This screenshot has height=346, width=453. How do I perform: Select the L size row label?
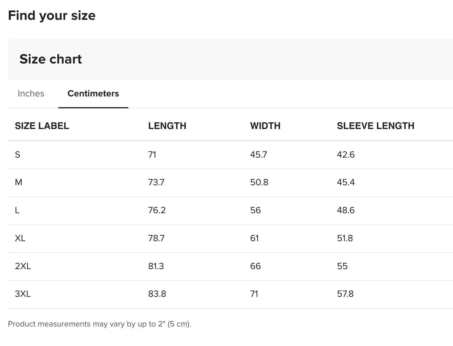click(x=17, y=210)
